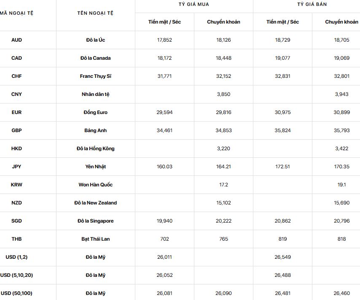360x300 pixels.
Task: Select the Đô la Singapore name cell
Action: tap(96, 221)
